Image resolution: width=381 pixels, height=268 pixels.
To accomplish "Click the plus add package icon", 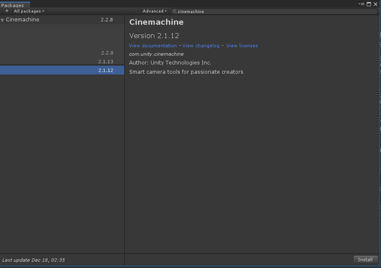I will click(7, 11).
